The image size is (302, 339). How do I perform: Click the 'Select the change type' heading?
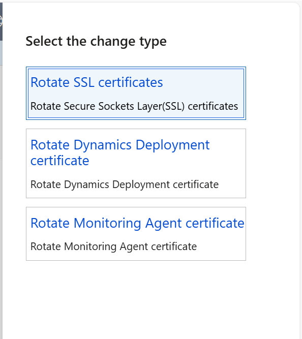click(96, 41)
